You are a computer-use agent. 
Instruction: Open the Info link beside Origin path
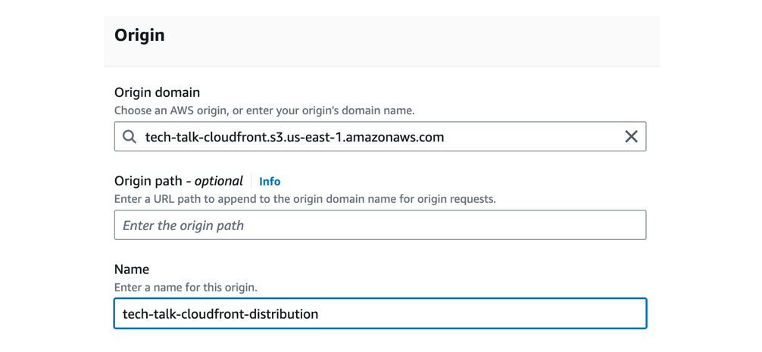tap(270, 182)
